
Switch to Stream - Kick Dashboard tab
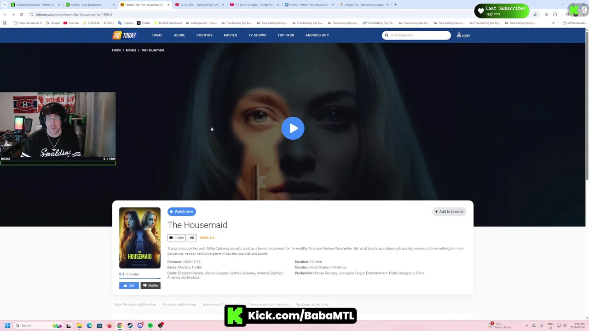(90, 5)
